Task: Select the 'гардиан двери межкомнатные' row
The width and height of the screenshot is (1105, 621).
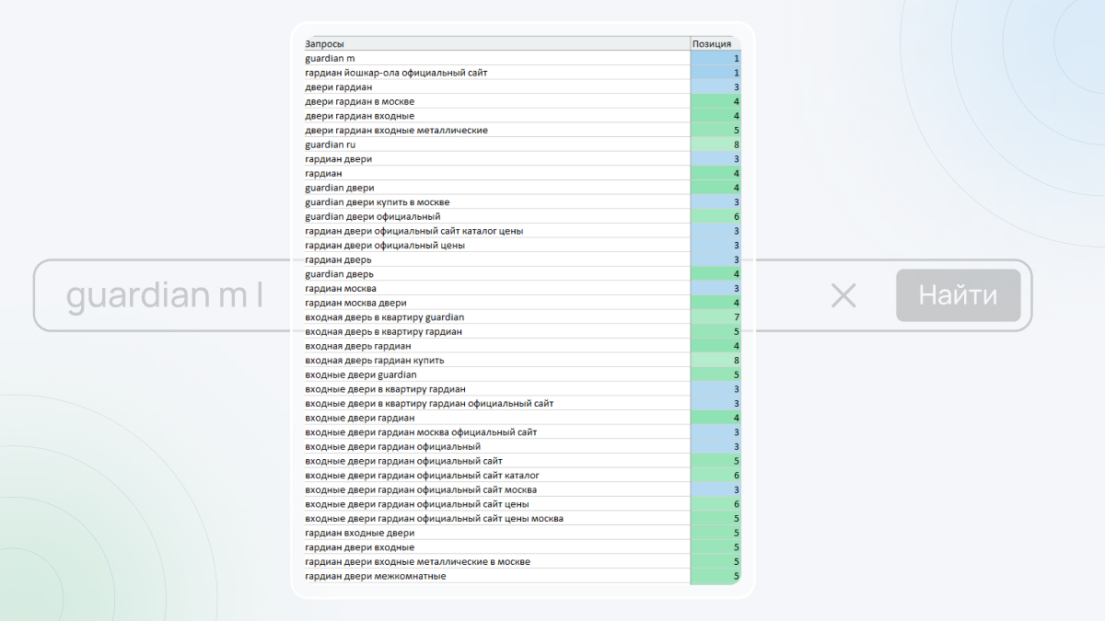Action: (522, 576)
